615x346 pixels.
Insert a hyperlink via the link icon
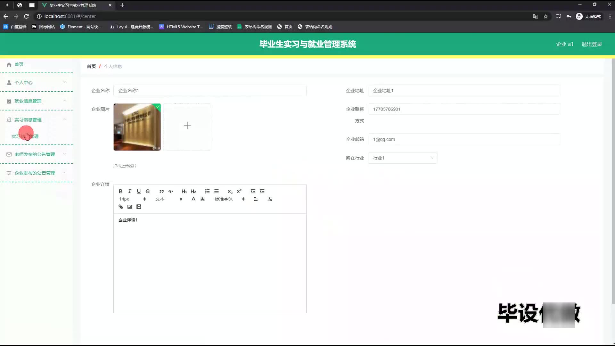(x=120, y=207)
